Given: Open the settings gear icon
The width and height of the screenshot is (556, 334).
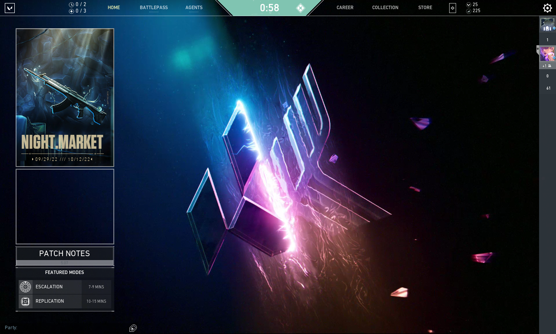Looking at the screenshot, I should click(x=547, y=8).
